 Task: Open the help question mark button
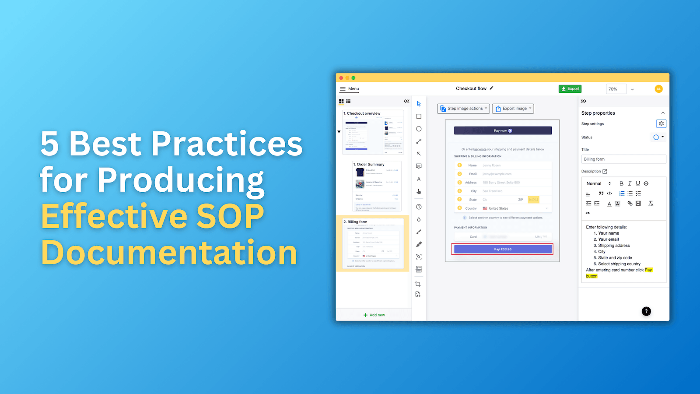tap(646, 311)
